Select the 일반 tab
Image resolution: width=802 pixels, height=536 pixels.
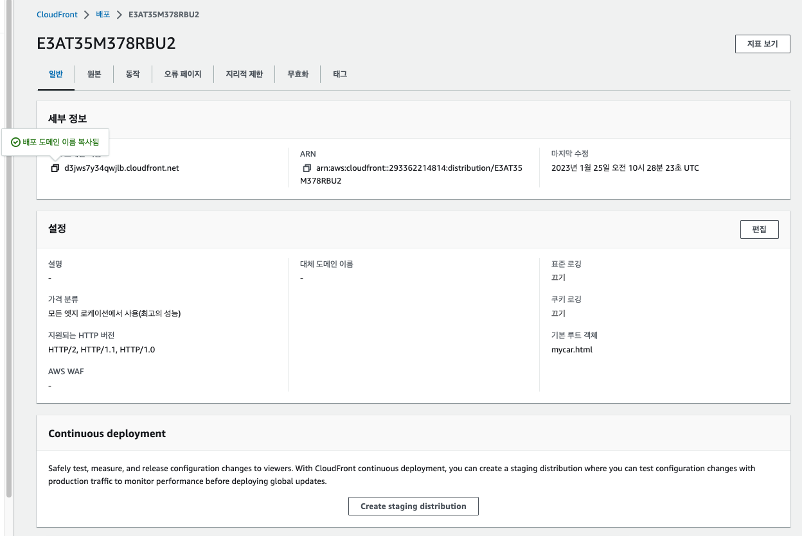tap(56, 74)
